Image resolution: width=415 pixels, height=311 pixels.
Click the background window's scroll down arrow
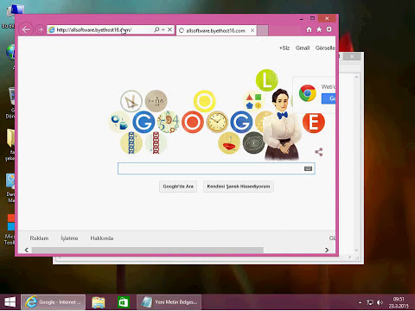click(356, 250)
